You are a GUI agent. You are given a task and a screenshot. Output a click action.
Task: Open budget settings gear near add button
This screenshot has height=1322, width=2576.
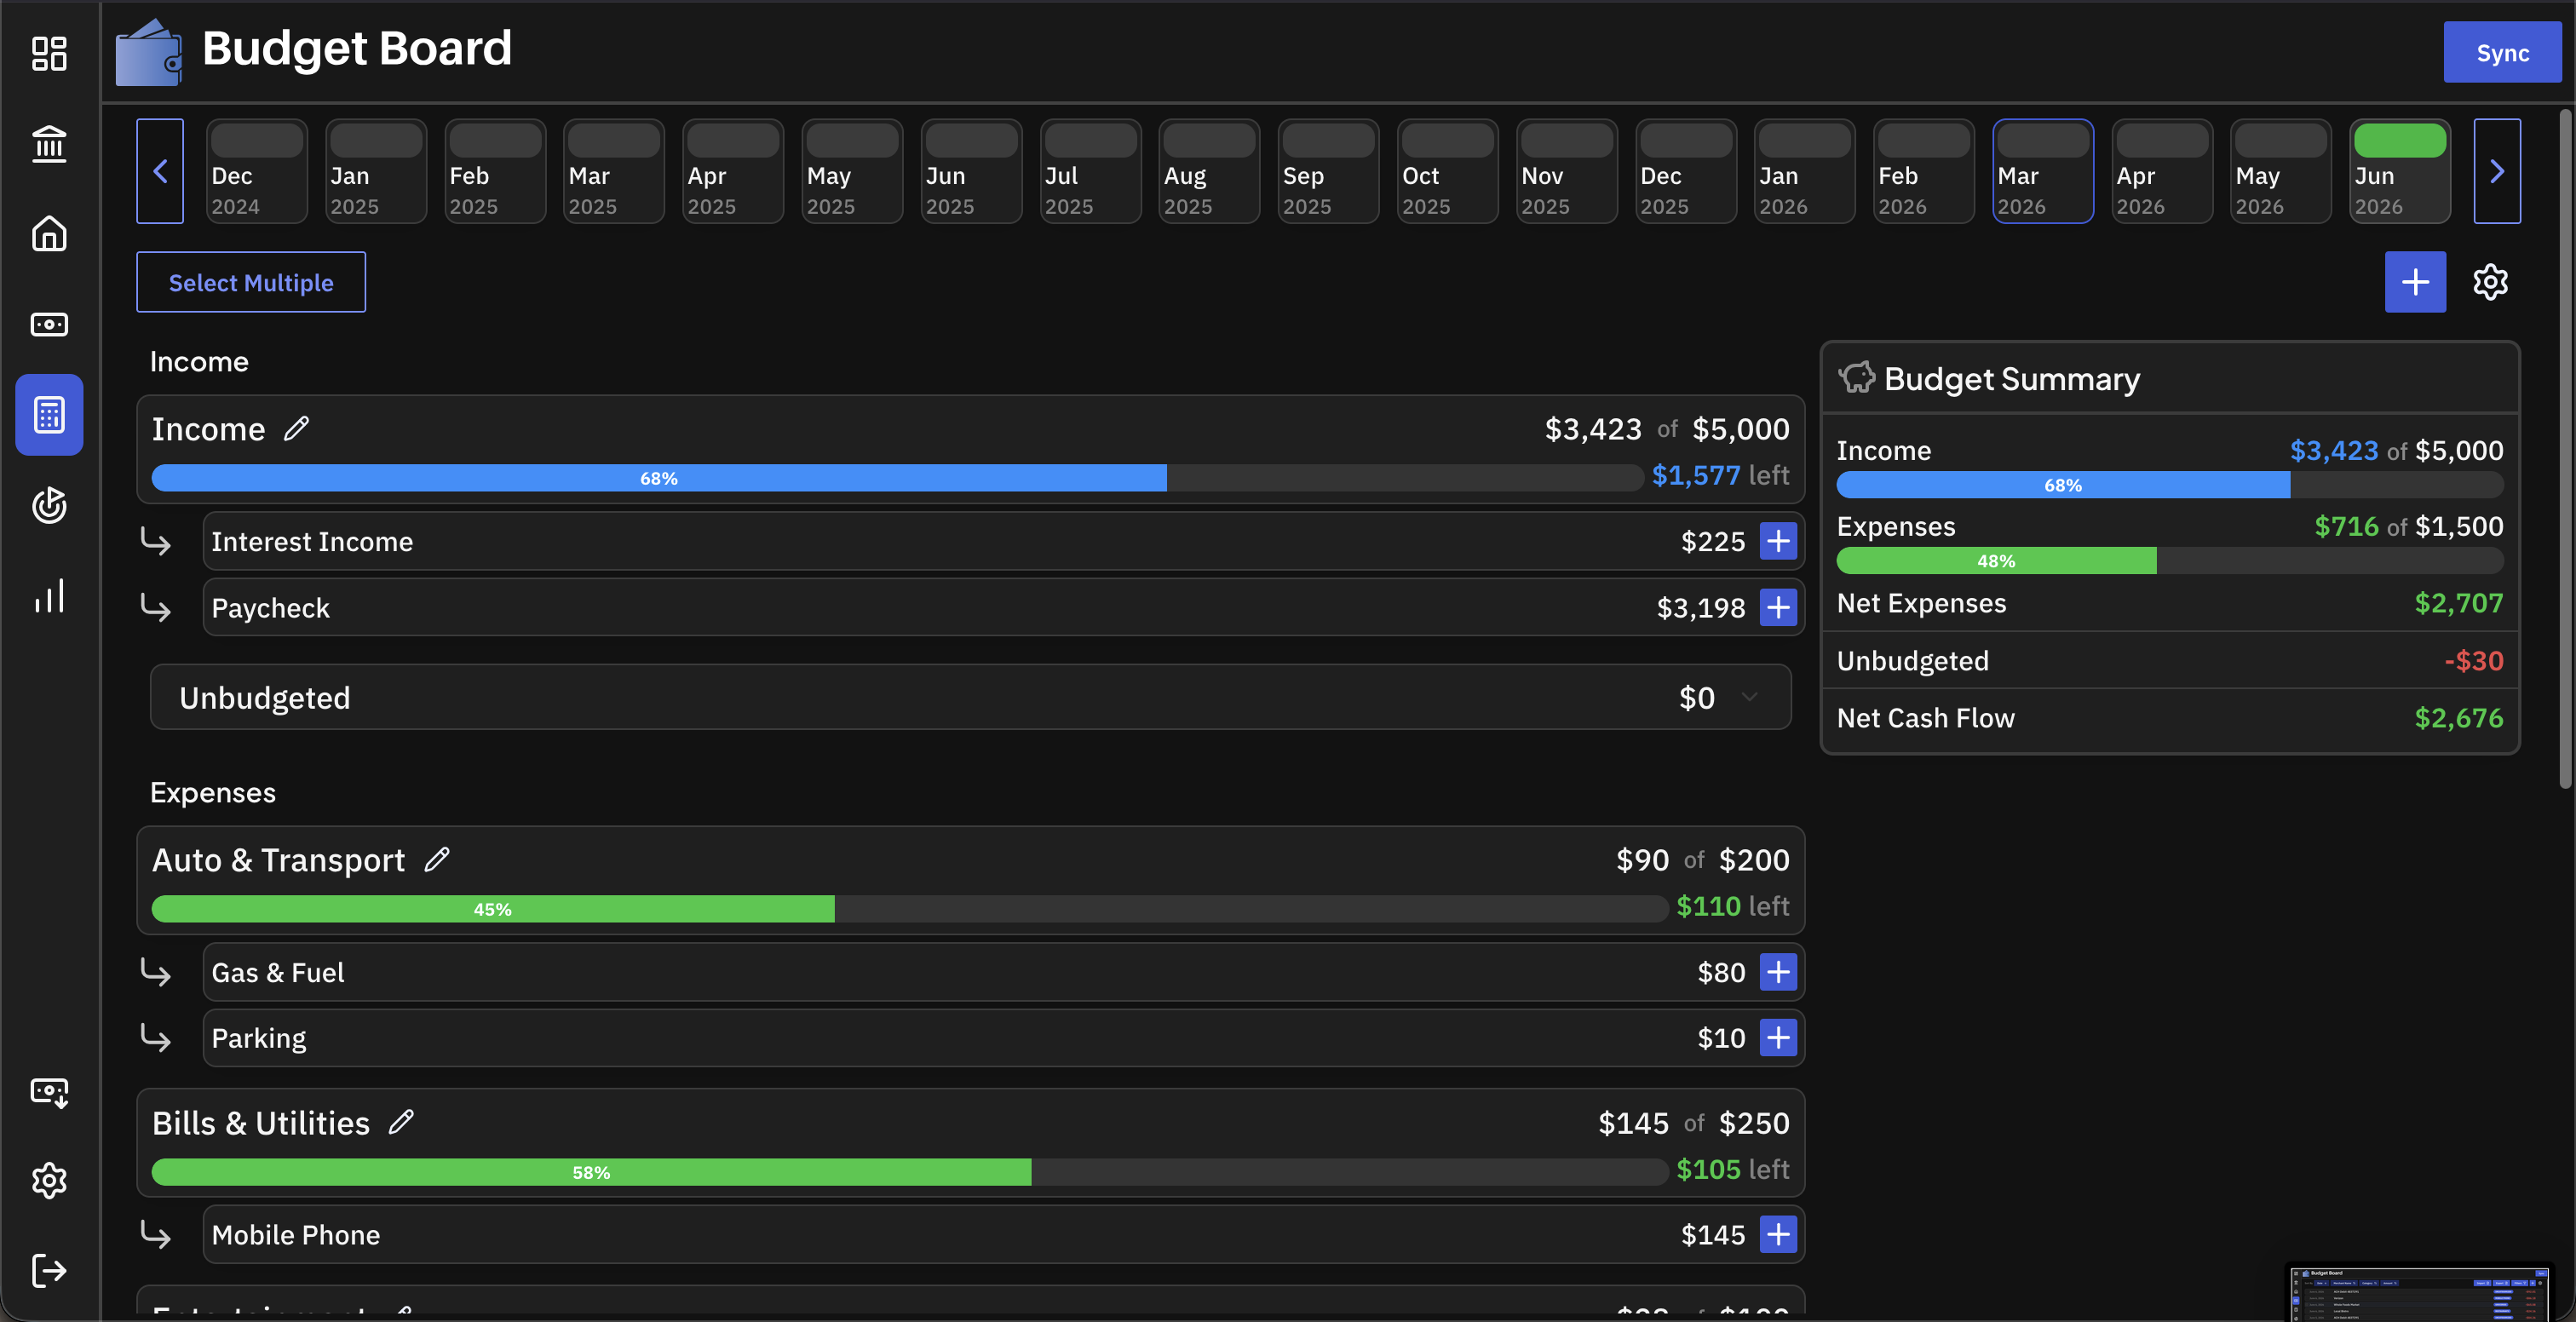tap(2490, 282)
